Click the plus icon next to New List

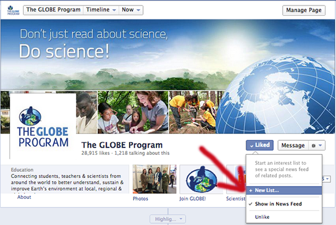[250, 190]
